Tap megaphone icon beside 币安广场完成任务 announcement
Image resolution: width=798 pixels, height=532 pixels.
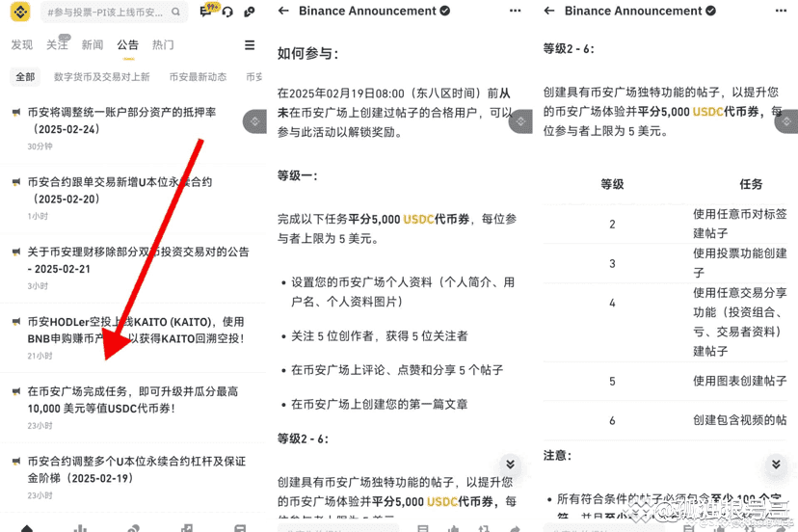coord(16,391)
